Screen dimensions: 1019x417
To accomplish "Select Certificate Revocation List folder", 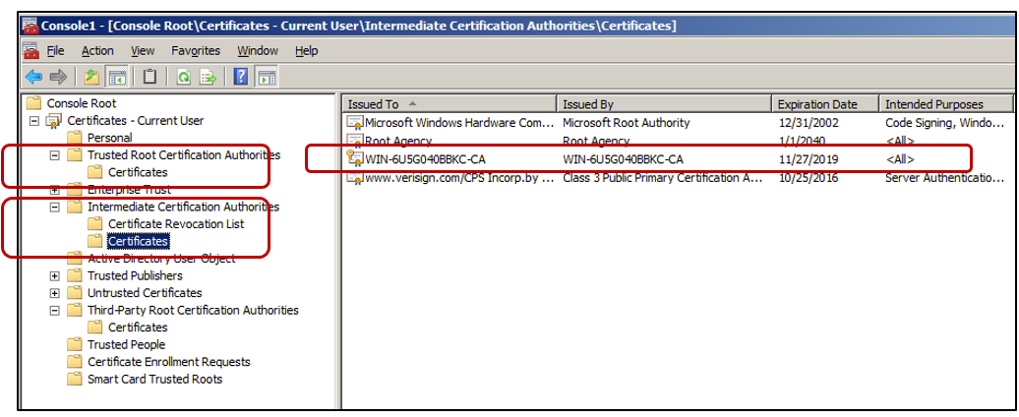I will tap(176, 224).
